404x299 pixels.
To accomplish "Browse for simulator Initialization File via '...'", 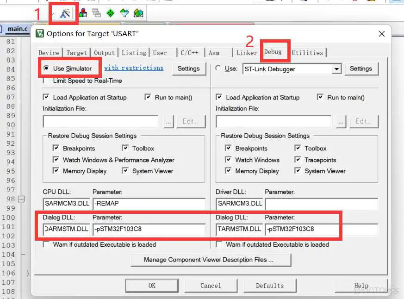I will coord(168,121).
